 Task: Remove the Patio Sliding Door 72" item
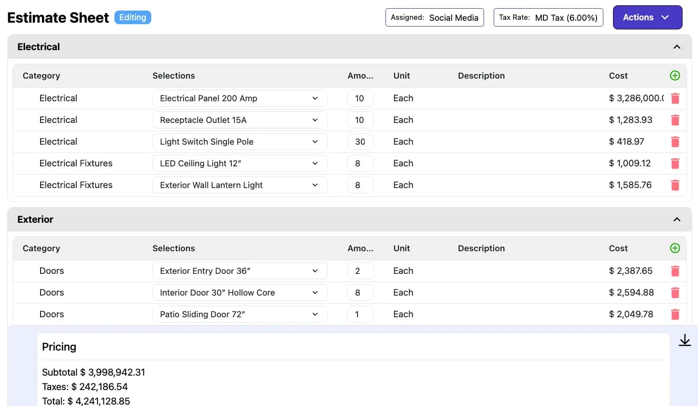[675, 314]
